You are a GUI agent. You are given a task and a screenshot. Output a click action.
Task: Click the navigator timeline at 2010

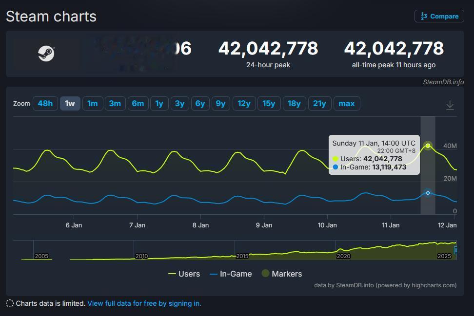tap(142, 256)
